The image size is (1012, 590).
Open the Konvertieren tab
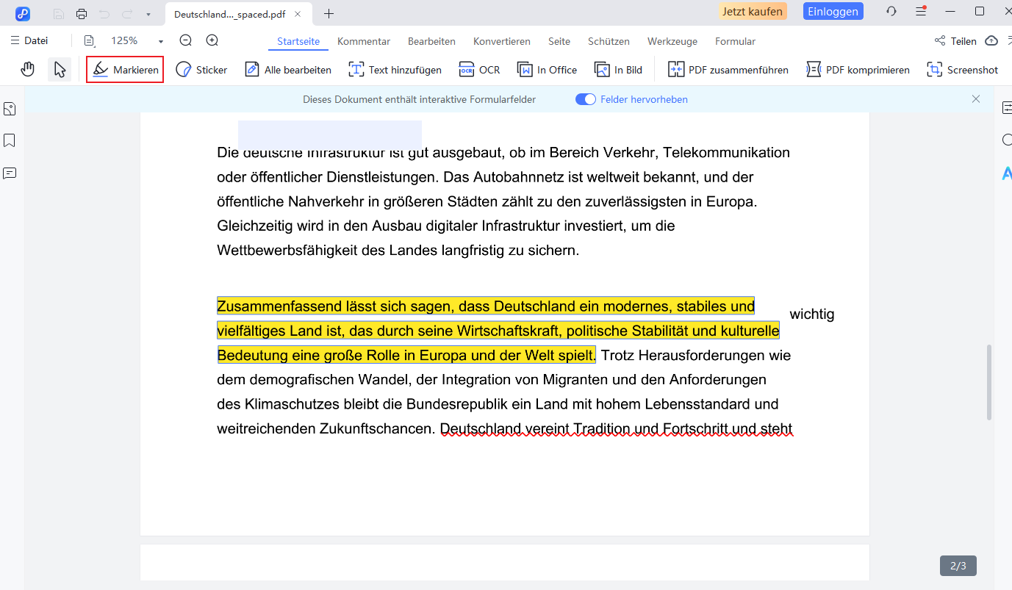click(x=502, y=41)
